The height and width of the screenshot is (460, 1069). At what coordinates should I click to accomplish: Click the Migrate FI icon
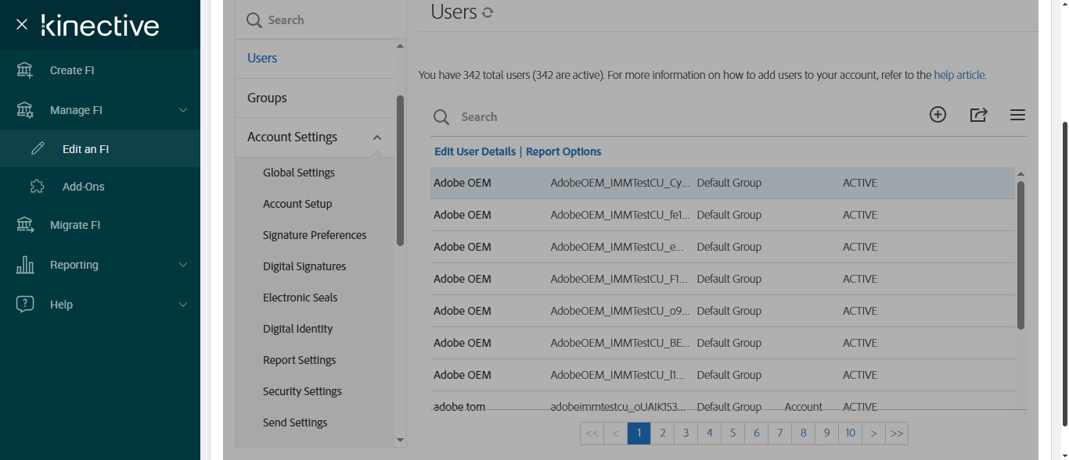pos(25,225)
